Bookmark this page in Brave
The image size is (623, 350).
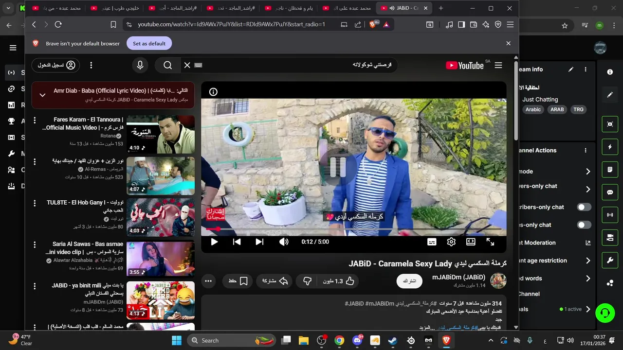(x=113, y=24)
